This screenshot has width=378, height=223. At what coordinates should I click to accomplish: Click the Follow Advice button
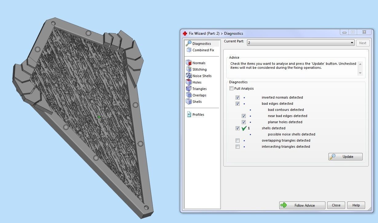tap(302, 205)
